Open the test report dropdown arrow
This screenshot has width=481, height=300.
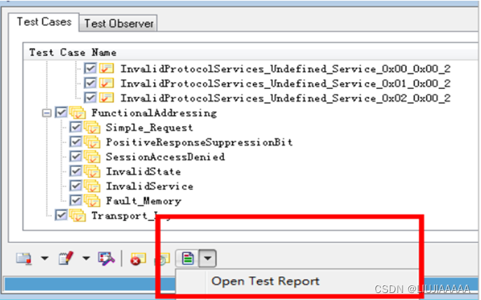pos(208,258)
